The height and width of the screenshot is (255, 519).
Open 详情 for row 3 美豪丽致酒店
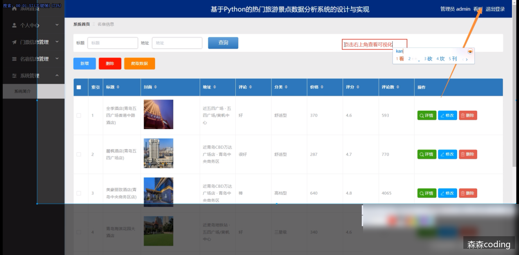(x=427, y=193)
